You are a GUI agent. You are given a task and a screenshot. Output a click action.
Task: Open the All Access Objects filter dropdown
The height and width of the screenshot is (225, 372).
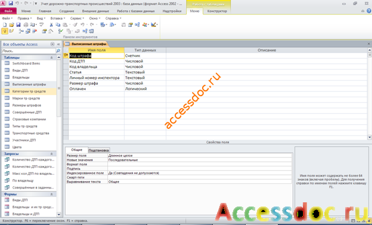[52, 44]
